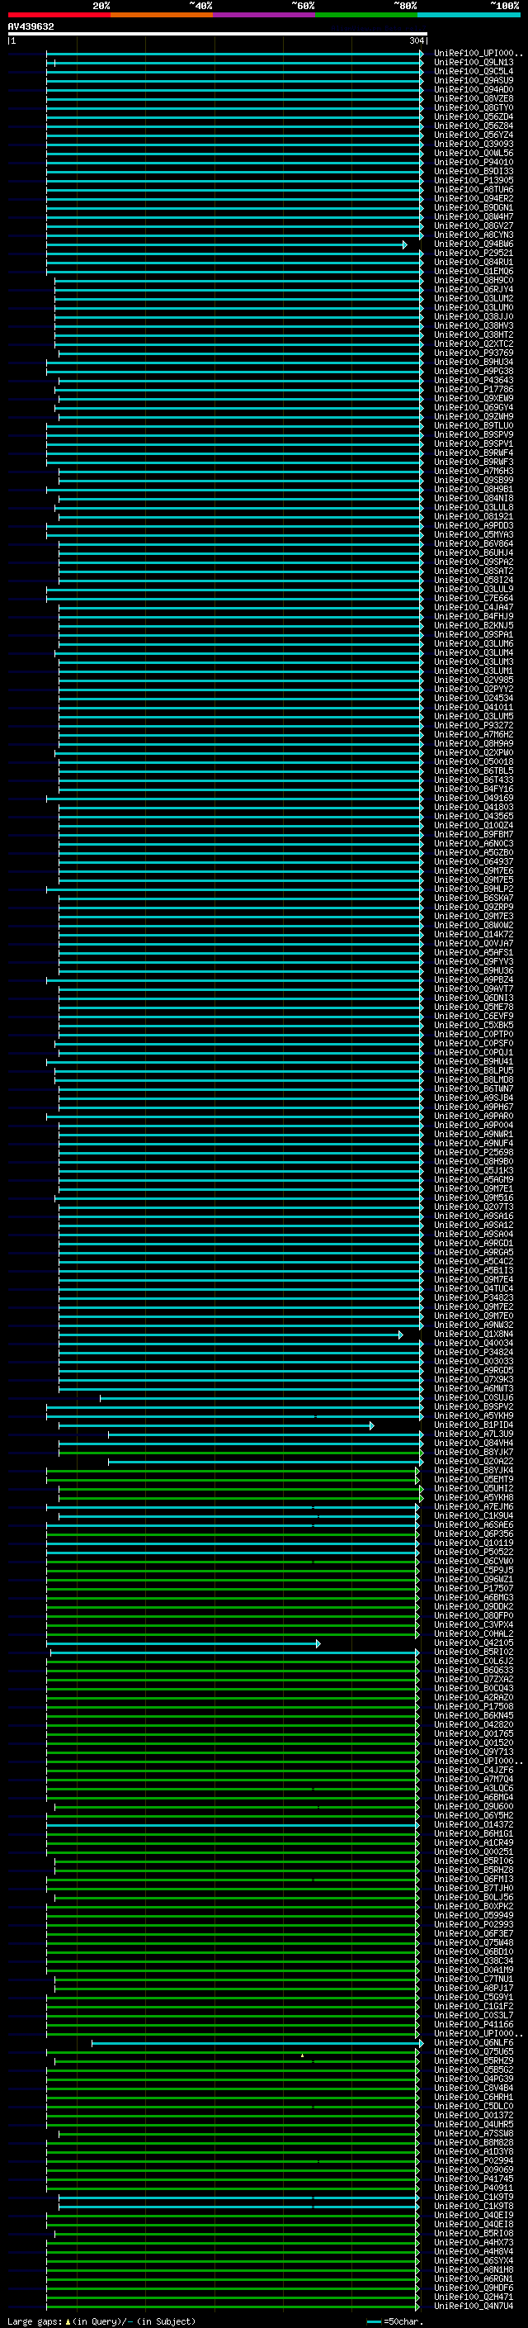This screenshot has height=2328, width=528.
Task: Select hit label UniRef100_P29521
Action: pyautogui.click(x=474, y=254)
